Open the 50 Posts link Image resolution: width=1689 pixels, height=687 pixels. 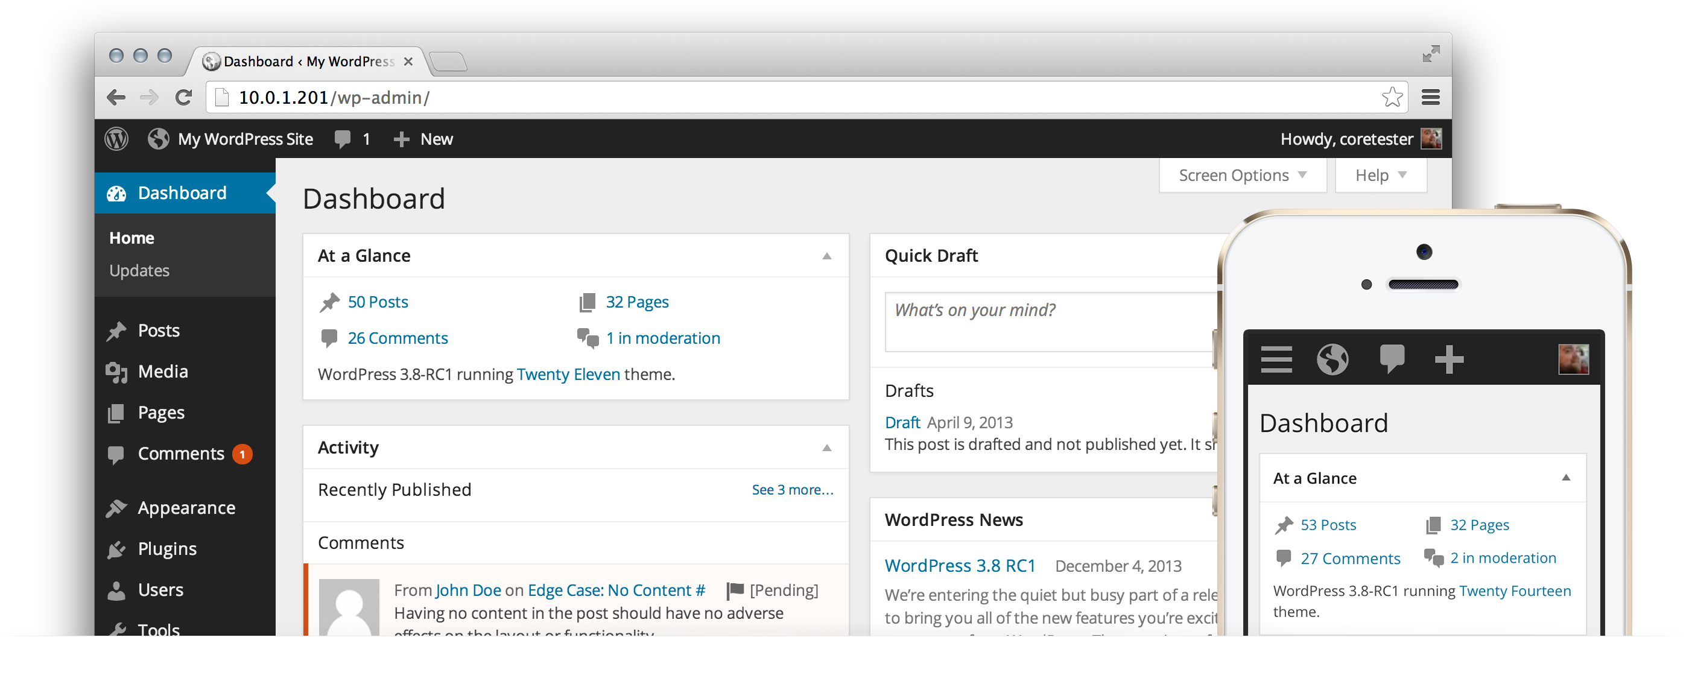click(378, 302)
